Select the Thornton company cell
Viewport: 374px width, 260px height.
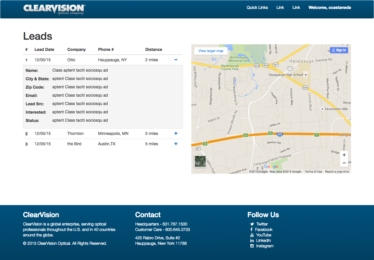tap(75, 133)
